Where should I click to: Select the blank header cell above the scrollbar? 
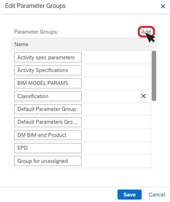click(154, 44)
